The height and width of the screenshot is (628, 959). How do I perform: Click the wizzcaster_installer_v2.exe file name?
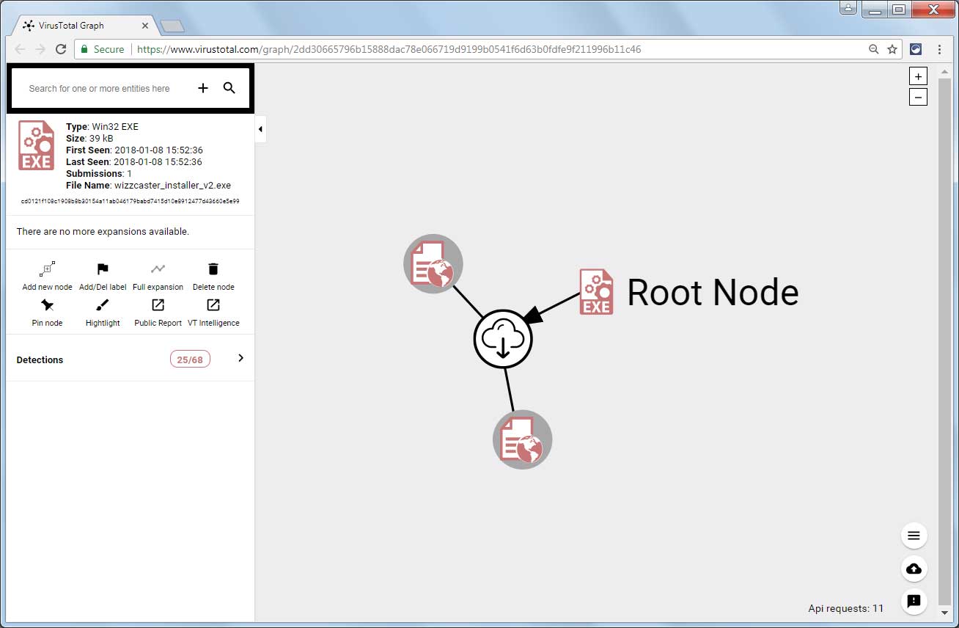[x=172, y=186]
